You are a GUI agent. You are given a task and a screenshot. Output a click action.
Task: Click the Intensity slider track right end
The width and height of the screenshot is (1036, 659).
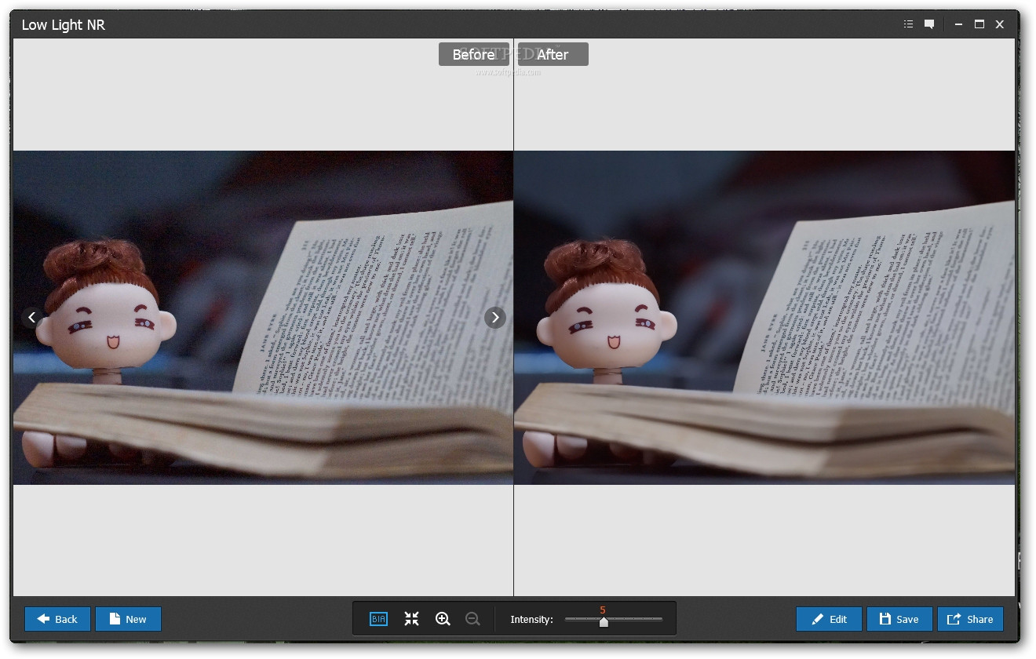pos(660,619)
